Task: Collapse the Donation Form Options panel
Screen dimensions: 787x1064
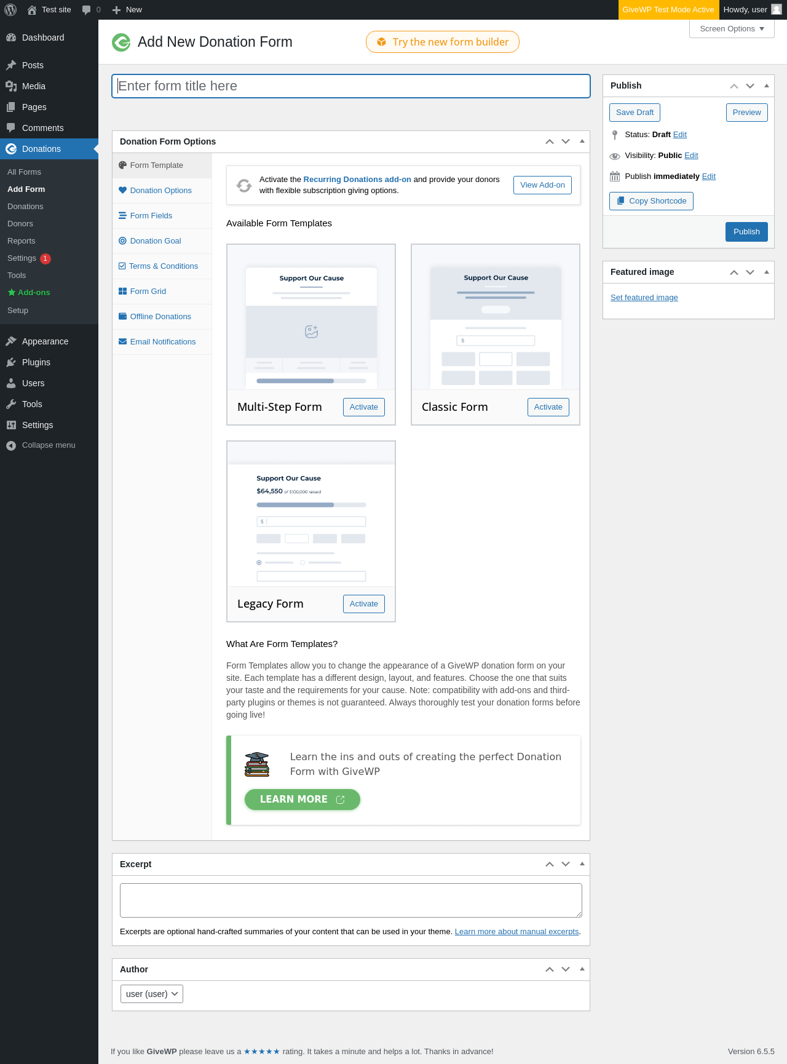Action: tap(582, 141)
